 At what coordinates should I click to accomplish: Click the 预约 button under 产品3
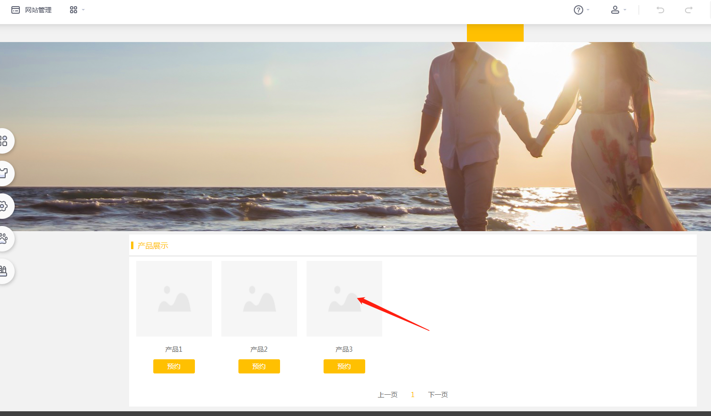[344, 366]
